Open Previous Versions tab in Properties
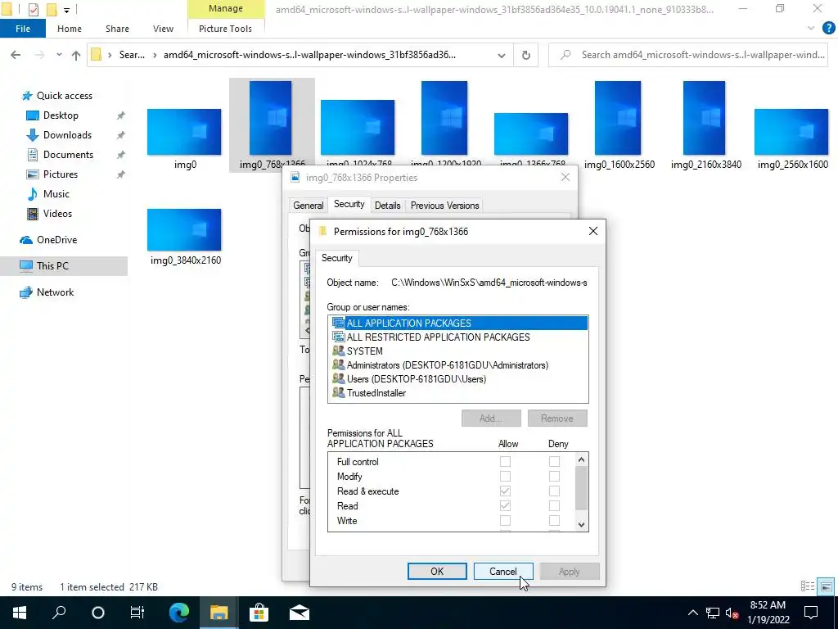The width and height of the screenshot is (838, 629). click(444, 206)
